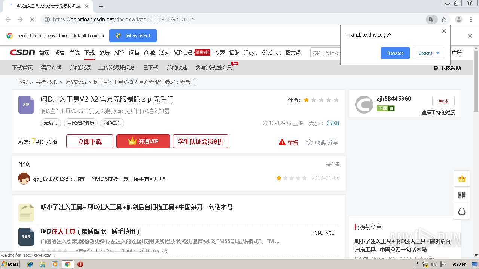
Task: Bookmark this page with the star icon
Action: click(444, 19)
